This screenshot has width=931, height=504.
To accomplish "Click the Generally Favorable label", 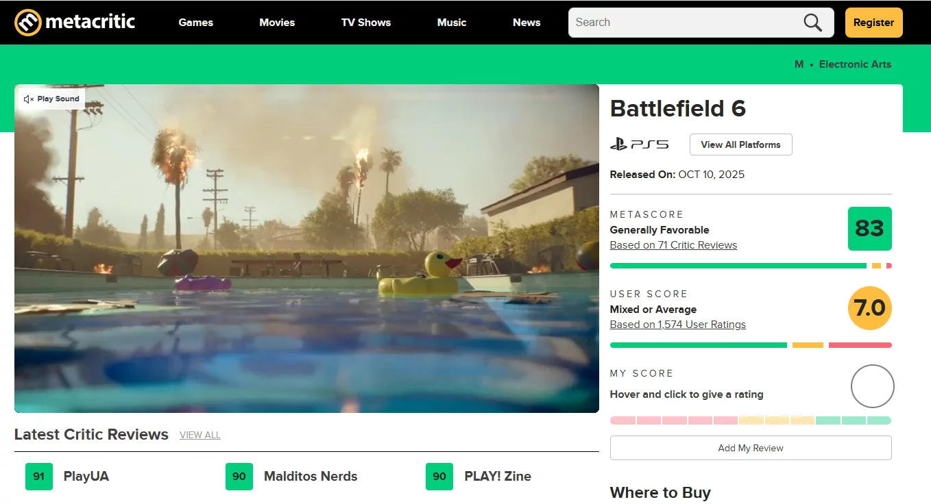I will [x=660, y=230].
